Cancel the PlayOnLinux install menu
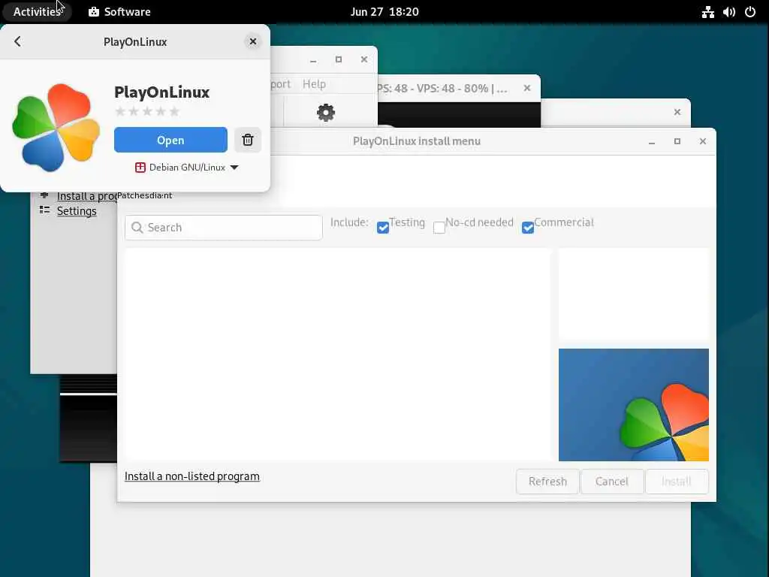This screenshot has width=769, height=577. 611,482
